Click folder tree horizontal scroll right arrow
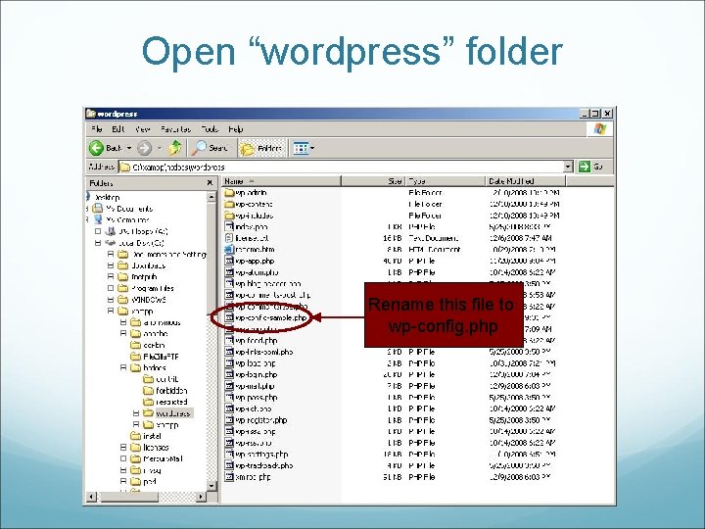 tap(201, 497)
